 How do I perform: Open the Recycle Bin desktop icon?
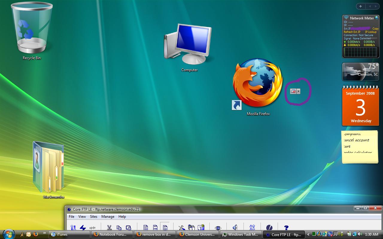pos(31,31)
